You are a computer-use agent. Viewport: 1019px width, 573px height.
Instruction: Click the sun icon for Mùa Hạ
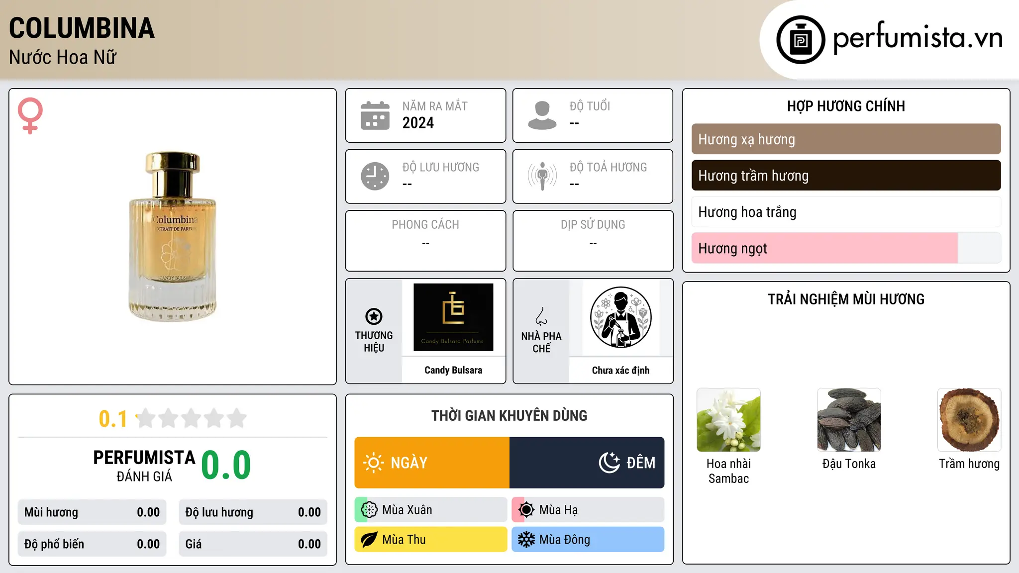point(526,510)
